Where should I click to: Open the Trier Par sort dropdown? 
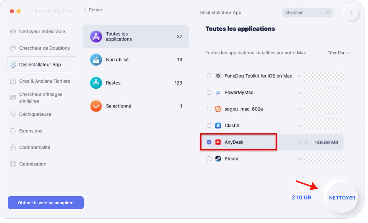coord(339,53)
